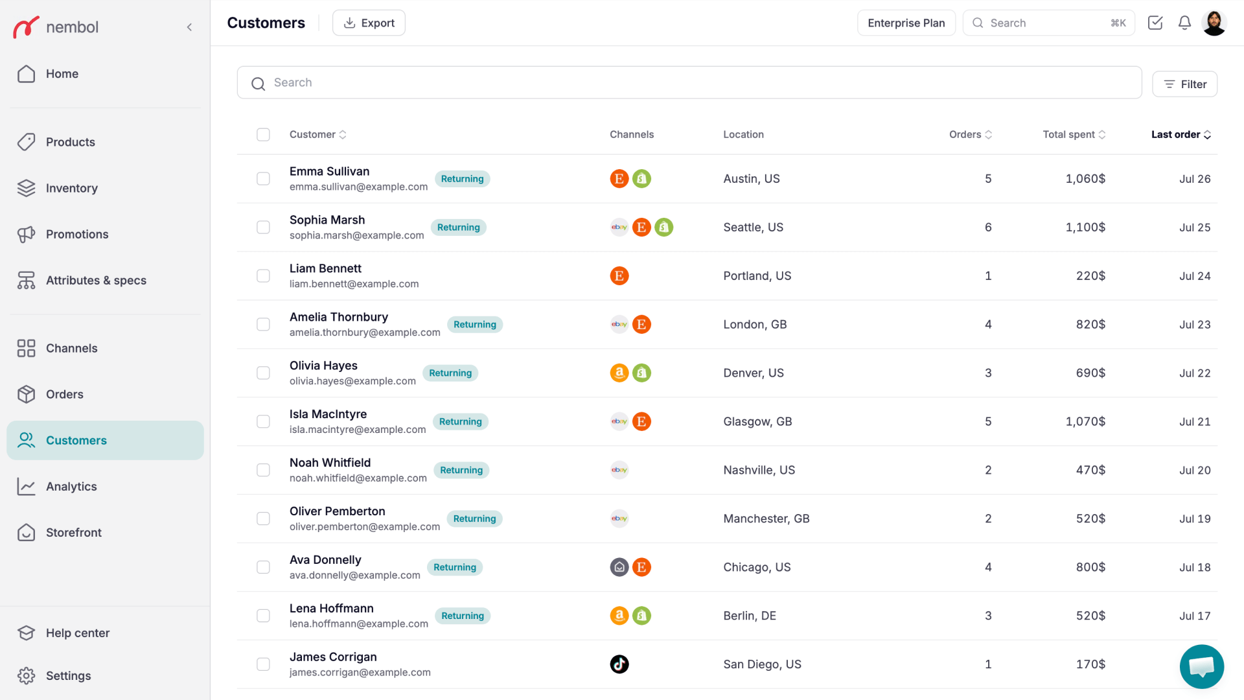Click James Corrigan's TikTok channel icon
The width and height of the screenshot is (1244, 700).
[619, 664]
